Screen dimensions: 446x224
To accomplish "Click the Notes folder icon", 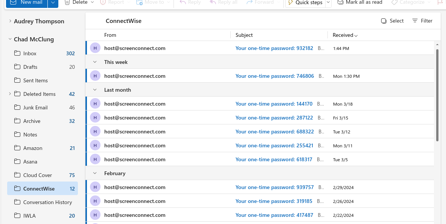I will tap(17, 134).
